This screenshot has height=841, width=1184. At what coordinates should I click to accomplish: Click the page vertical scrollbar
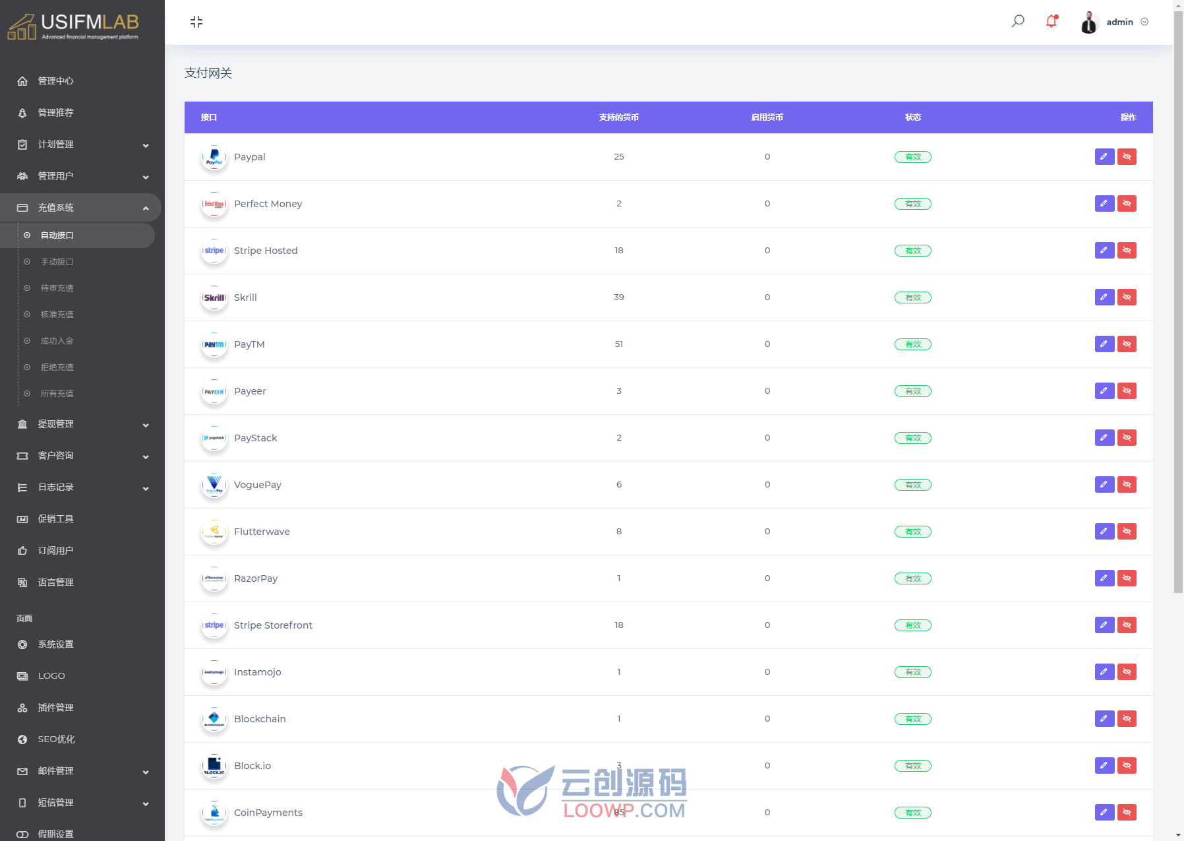(x=1179, y=301)
